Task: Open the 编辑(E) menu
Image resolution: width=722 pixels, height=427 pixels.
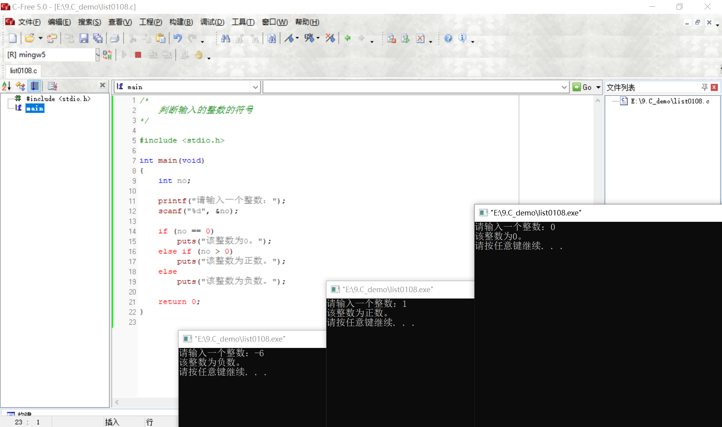Action: point(59,22)
